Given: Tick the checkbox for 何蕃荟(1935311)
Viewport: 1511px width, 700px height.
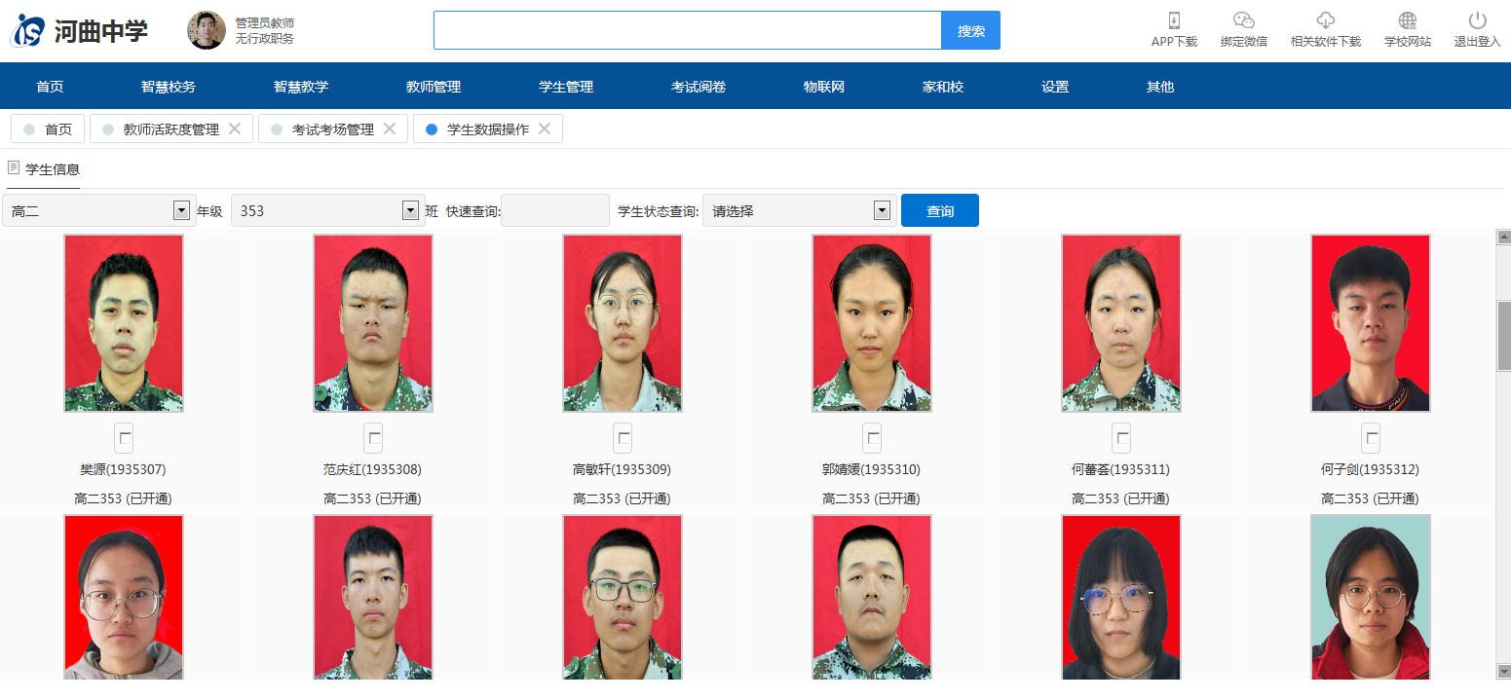Looking at the screenshot, I should [x=1121, y=438].
